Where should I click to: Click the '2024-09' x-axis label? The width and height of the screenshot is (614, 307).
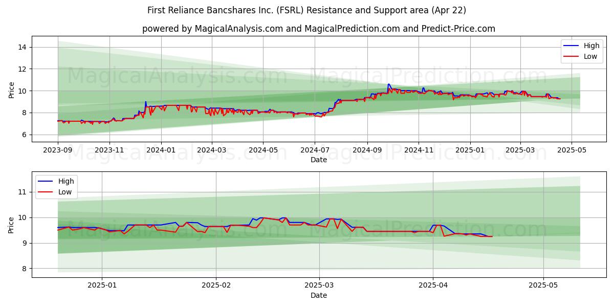(x=366, y=150)
